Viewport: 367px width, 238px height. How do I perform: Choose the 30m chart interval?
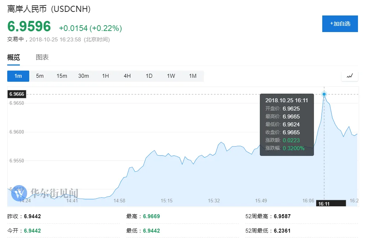pos(84,76)
